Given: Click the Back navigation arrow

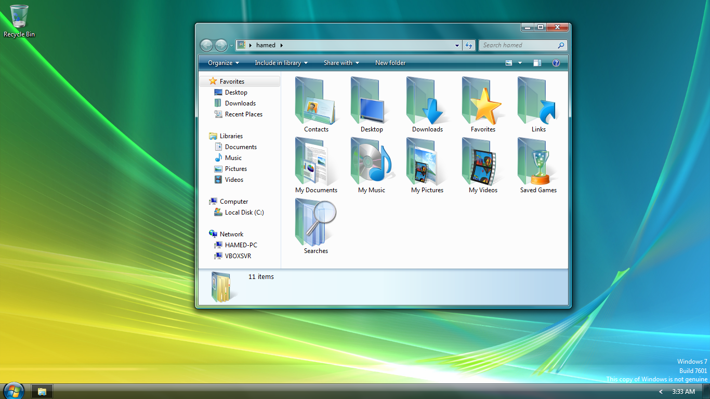Looking at the screenshot, I should tap(206, 45).
